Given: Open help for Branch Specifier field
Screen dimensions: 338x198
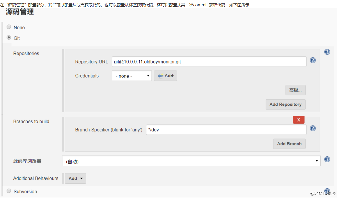Looking at the screenshot, I should 313,128.
